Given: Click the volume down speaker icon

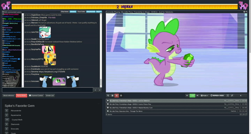Looking at the screenshot, I should 187,95.
